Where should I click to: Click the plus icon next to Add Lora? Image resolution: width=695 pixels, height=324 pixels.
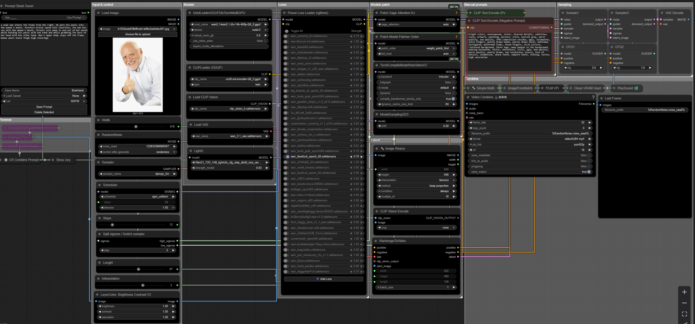318,279
